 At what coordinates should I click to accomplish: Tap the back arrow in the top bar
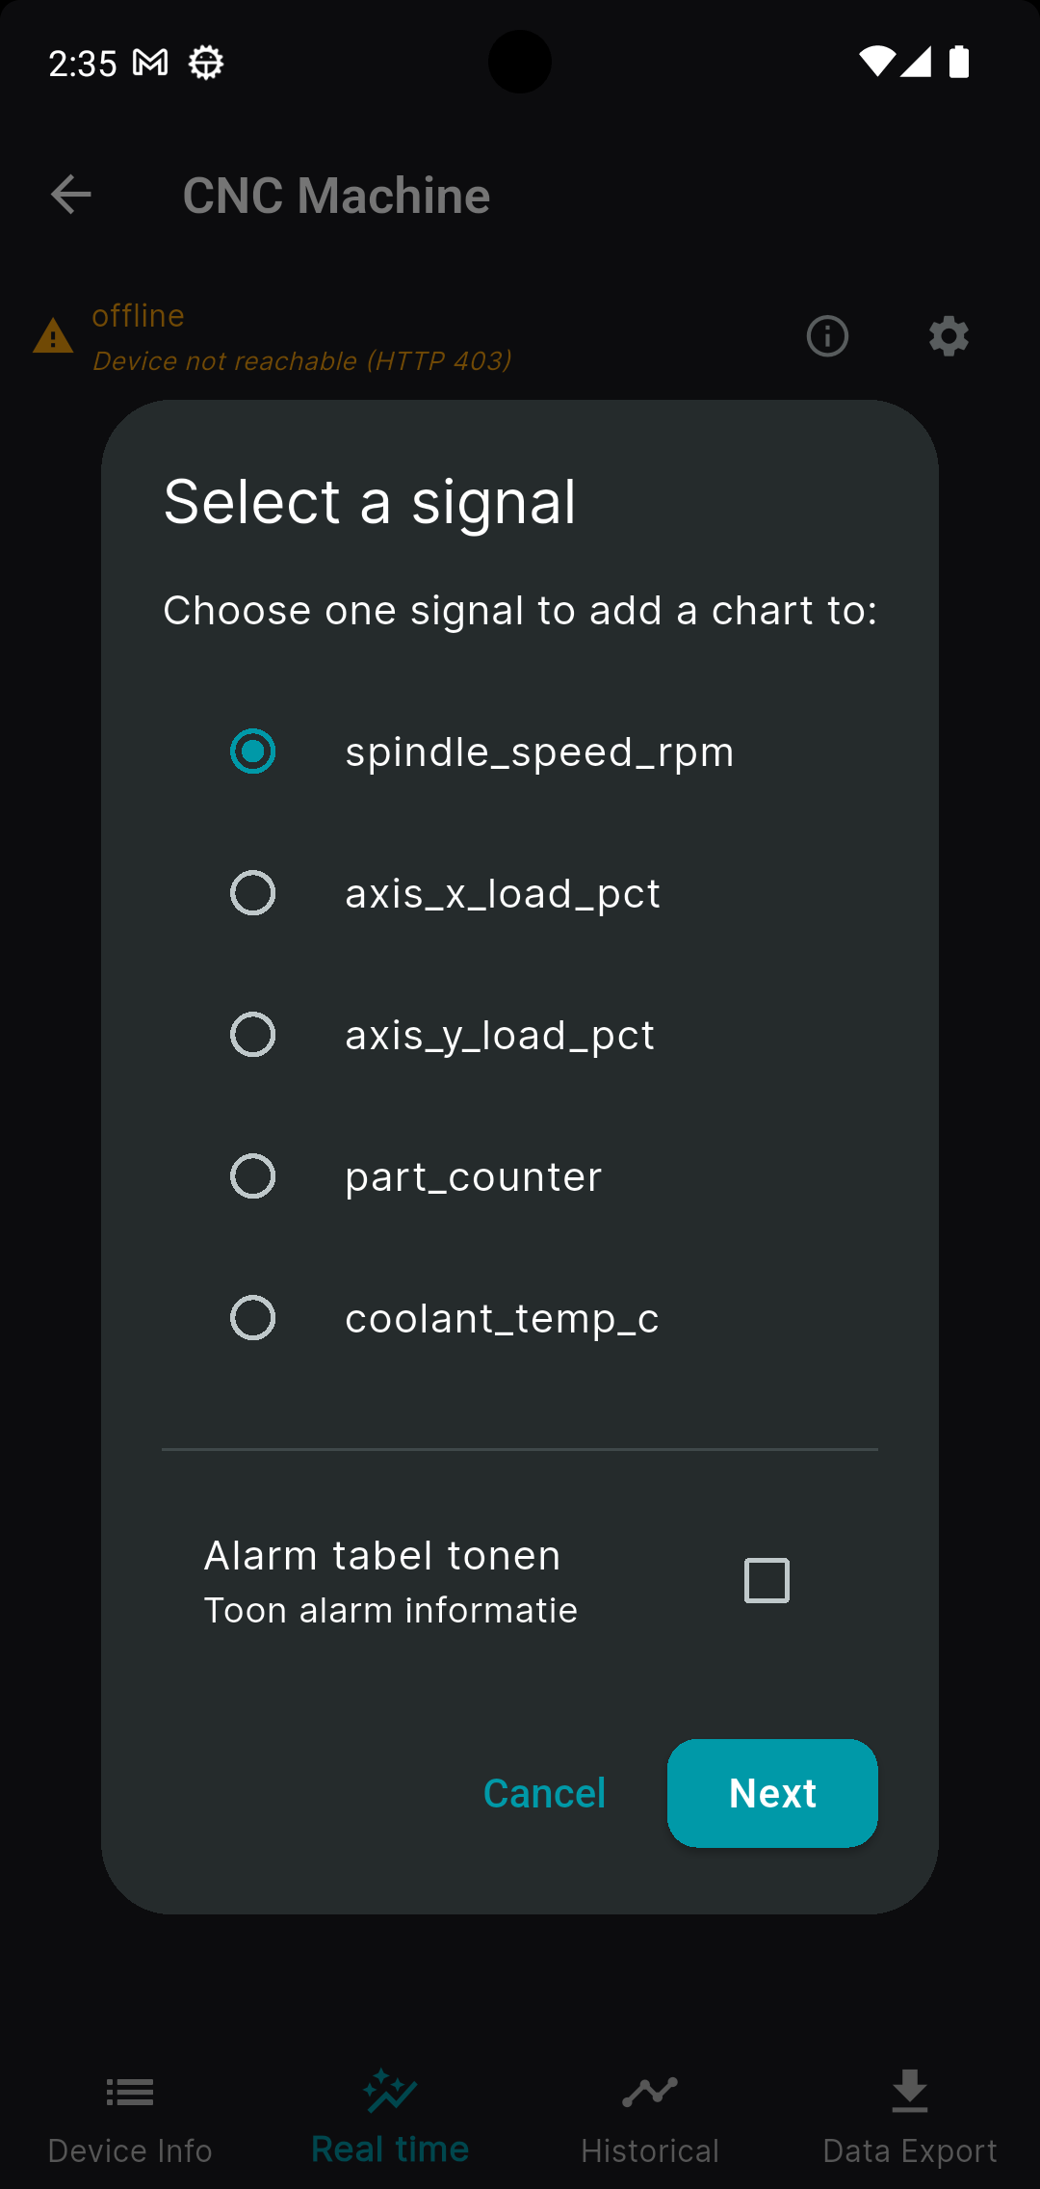(70, 196)
